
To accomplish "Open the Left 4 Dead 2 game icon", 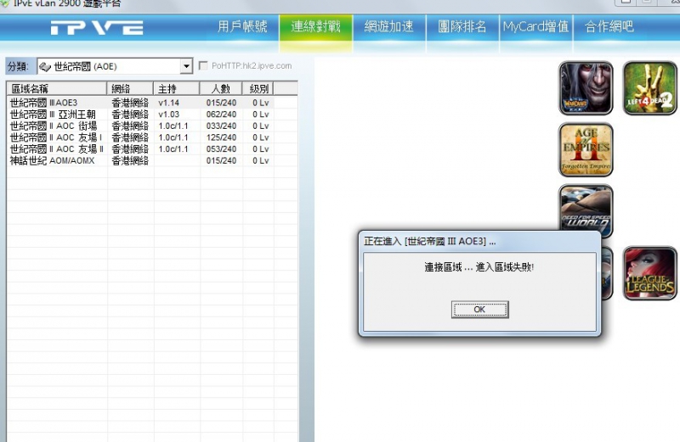I will click(x=649, y=88).
